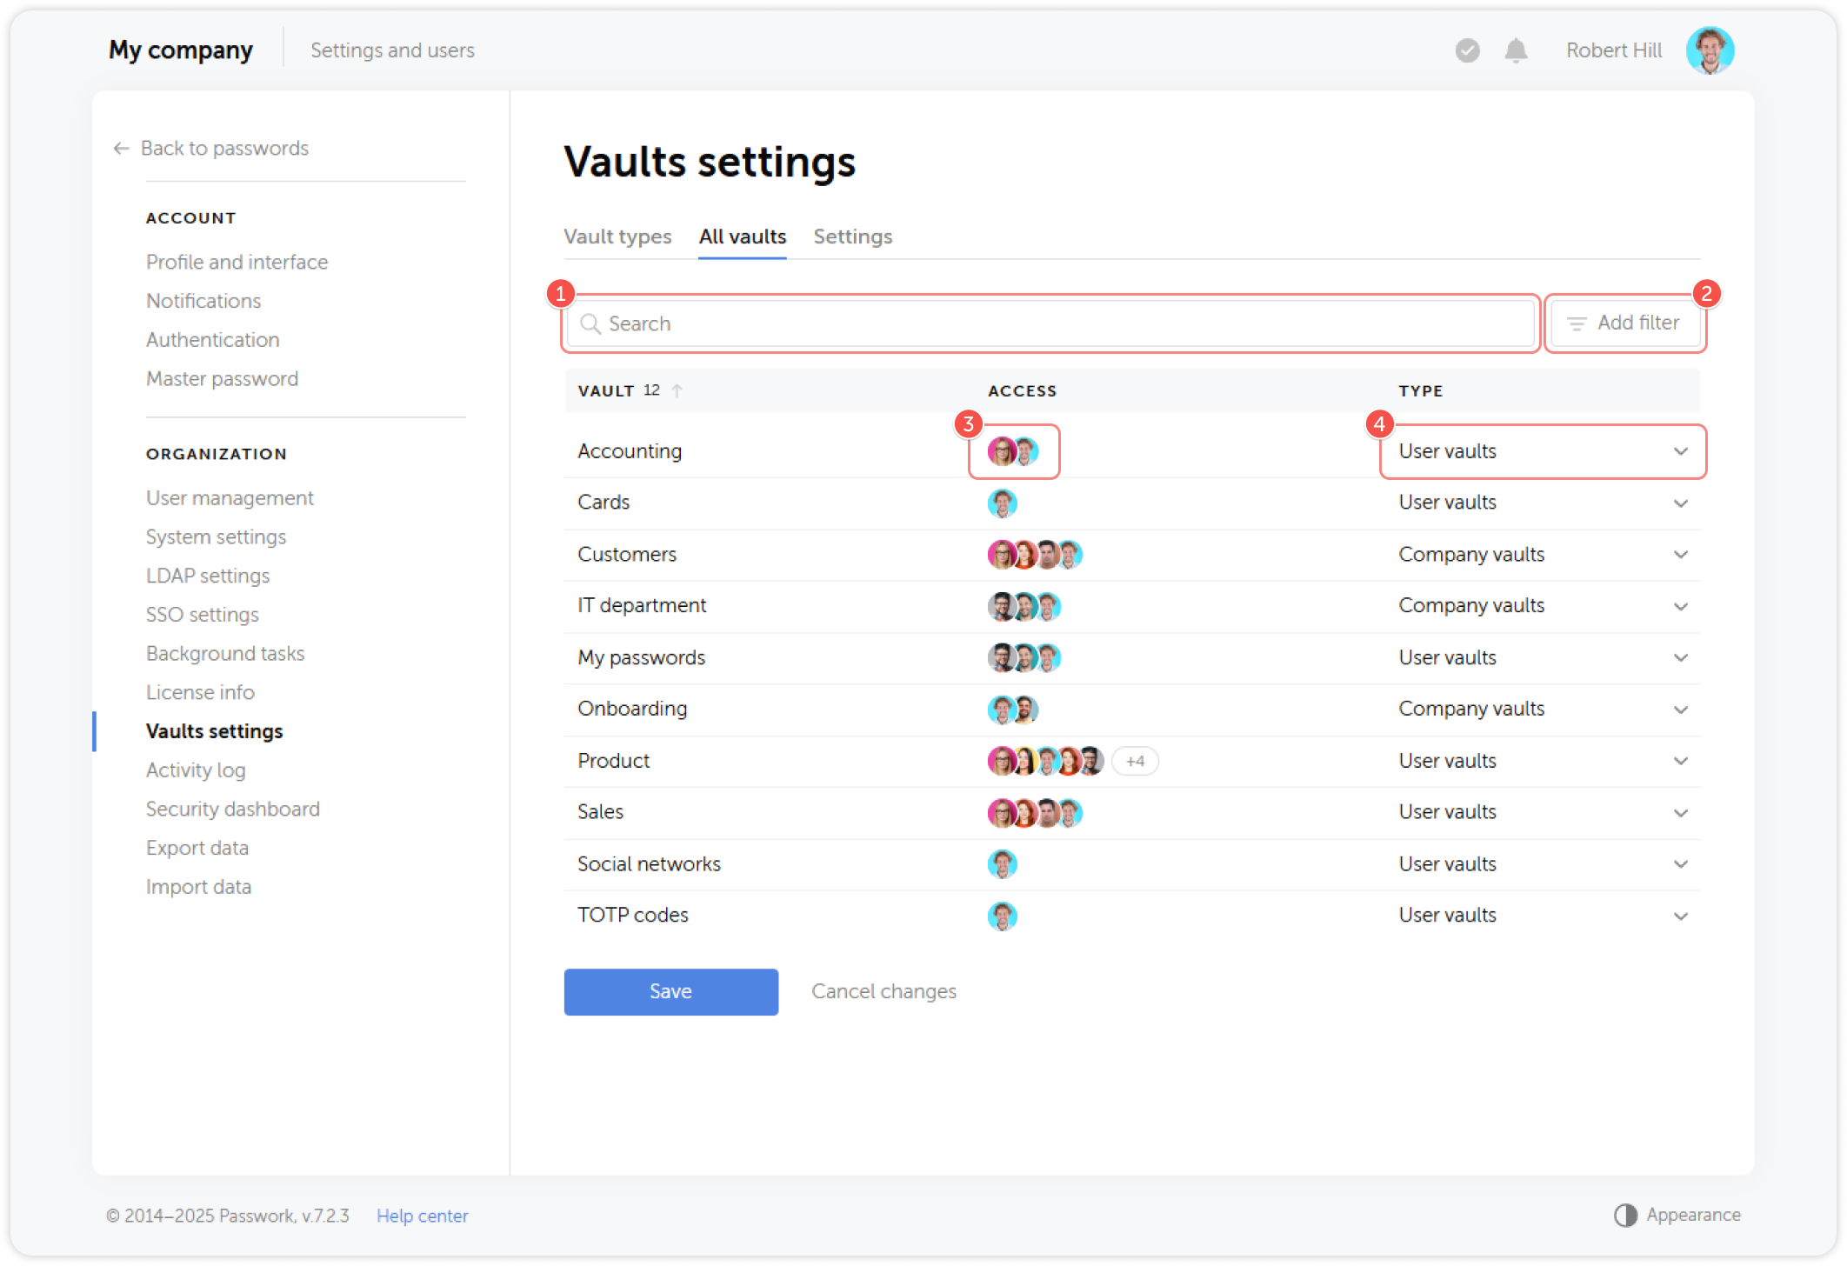Click the checkmark status icon in the header
This screenshot has width=1847, height=1266.
1467,50
